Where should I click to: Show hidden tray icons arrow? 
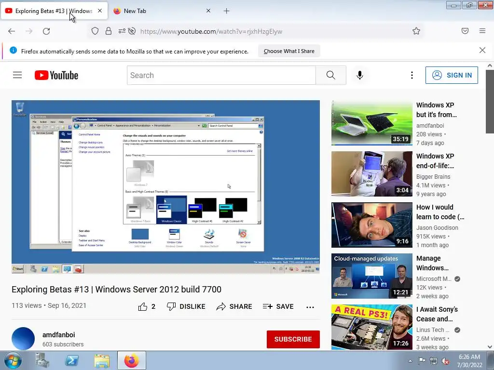point(410,361)
